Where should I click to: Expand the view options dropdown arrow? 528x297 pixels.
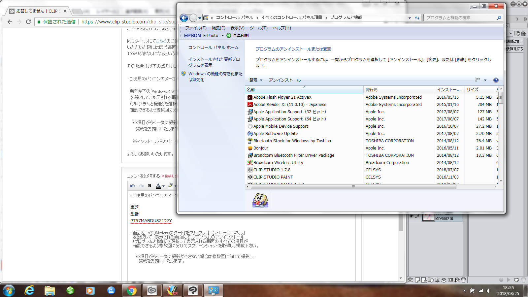point(485,80)
